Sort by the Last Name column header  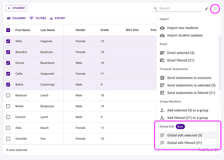click(48, 30)
